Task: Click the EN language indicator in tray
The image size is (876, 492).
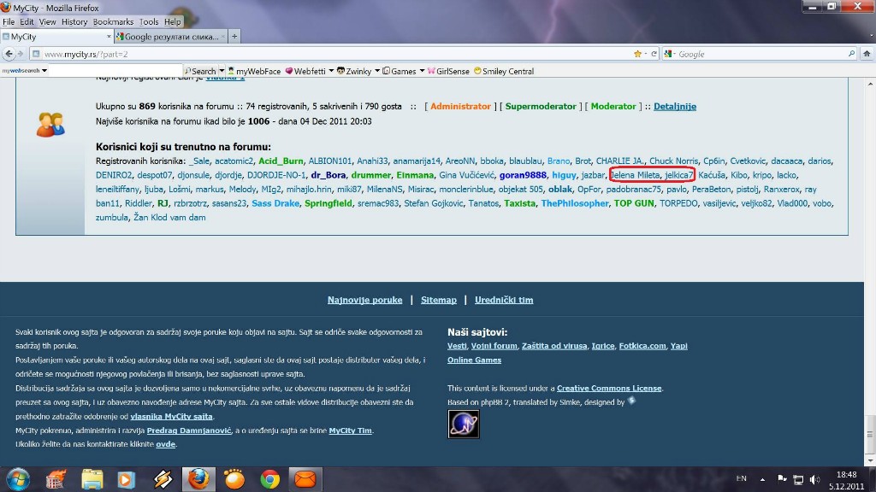Action: 742,478
